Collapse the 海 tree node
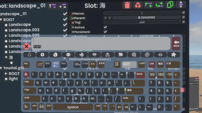Screen dimensions: 202x113 pyautogui.click(x=6, y=57)
